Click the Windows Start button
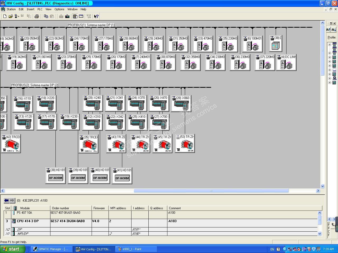338x253 pixels. (x=13, y=249)
